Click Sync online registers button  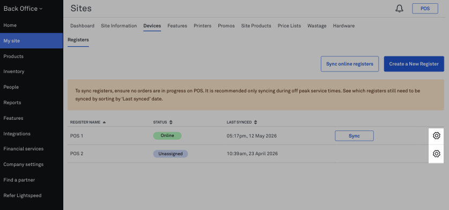click(350, 64)
